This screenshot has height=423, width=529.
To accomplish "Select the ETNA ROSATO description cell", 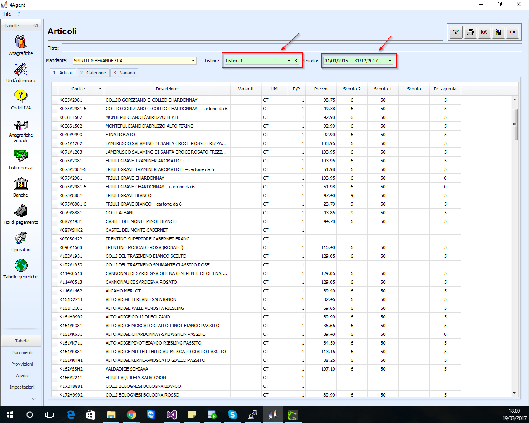I will (x=167, y=135).
